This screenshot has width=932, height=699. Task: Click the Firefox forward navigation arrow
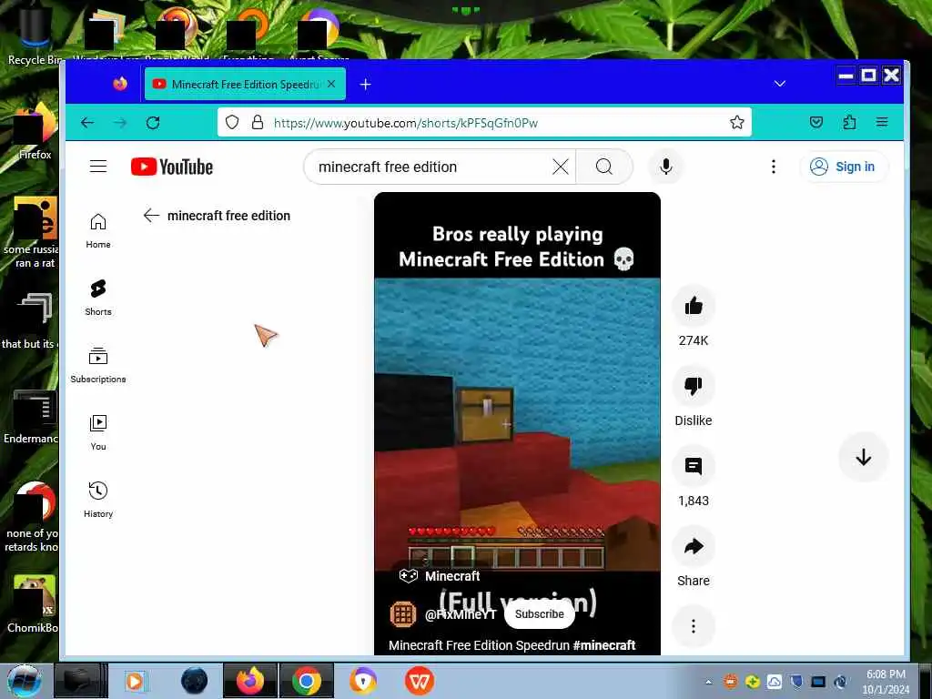(120, 123)
